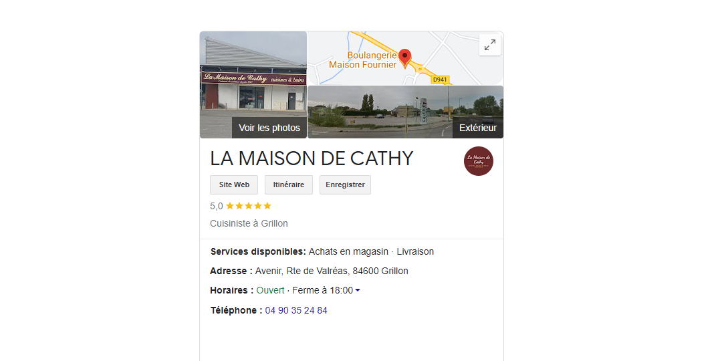Save the place with the Enregistrer button

(346, 185)
